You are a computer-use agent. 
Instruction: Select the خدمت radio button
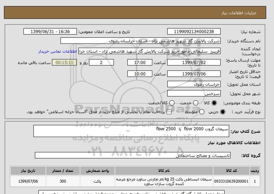click(193, 103)
